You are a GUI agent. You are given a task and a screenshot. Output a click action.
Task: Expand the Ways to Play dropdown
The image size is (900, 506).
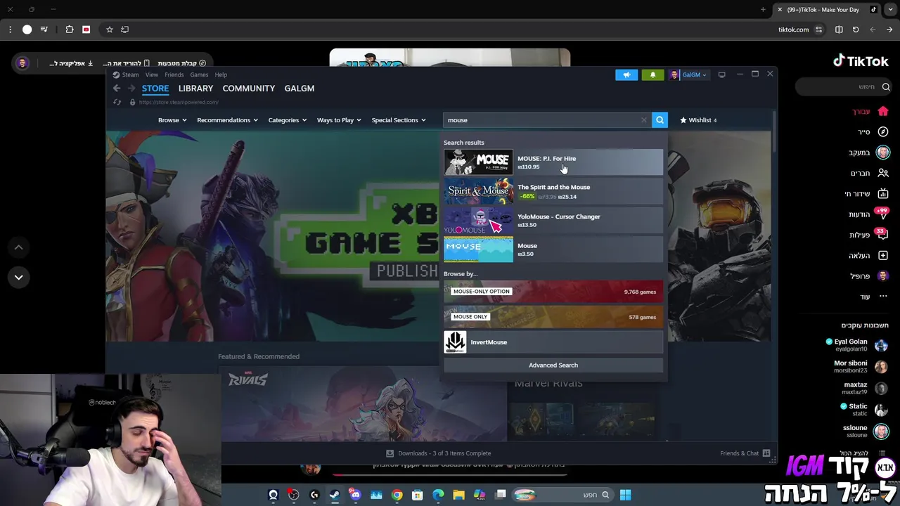[x=339, y=120]
